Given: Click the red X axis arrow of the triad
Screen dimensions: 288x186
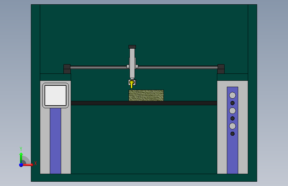Looking at the screenshot, I should (28, 165).
